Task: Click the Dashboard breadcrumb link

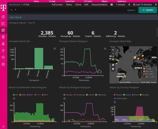Action: tap(14, 5)
